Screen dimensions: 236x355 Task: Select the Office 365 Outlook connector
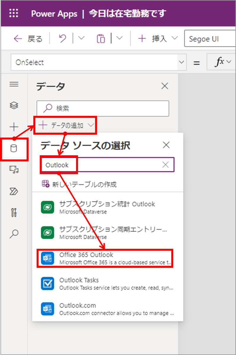[x=108, y=258]
